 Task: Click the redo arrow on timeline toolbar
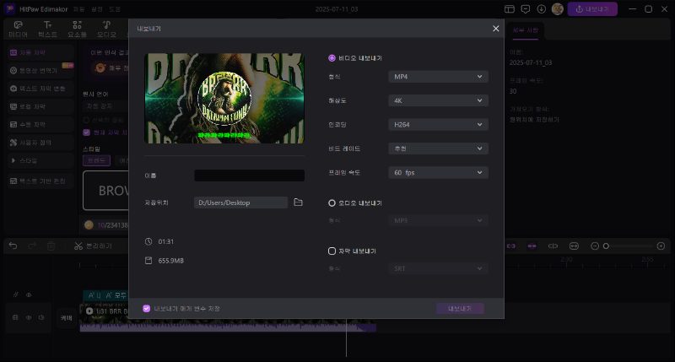32,246
